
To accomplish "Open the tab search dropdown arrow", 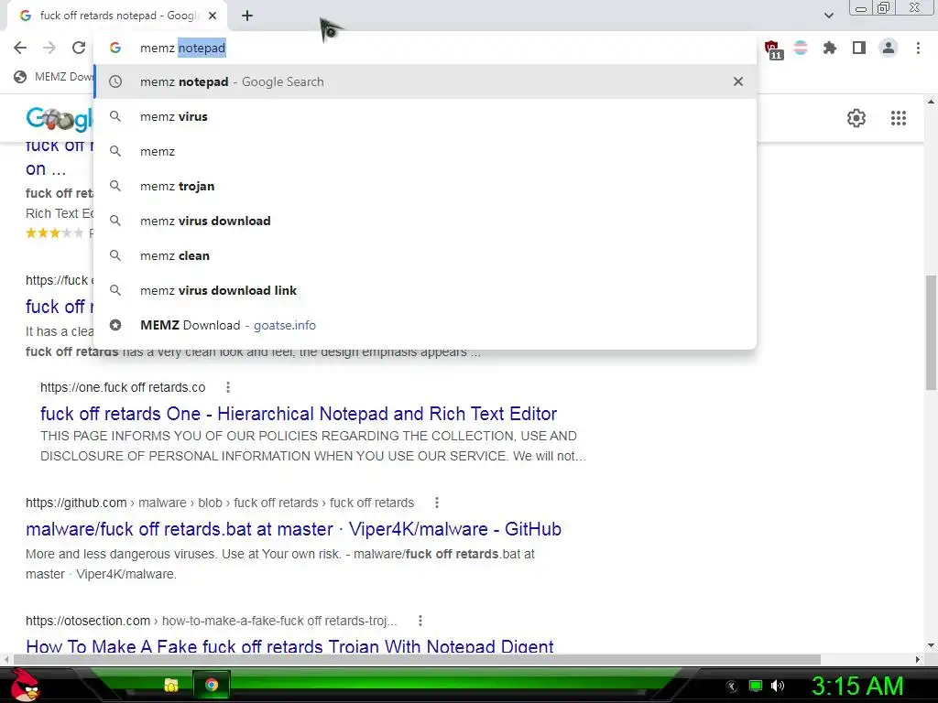I will click(x=828, y=16).
